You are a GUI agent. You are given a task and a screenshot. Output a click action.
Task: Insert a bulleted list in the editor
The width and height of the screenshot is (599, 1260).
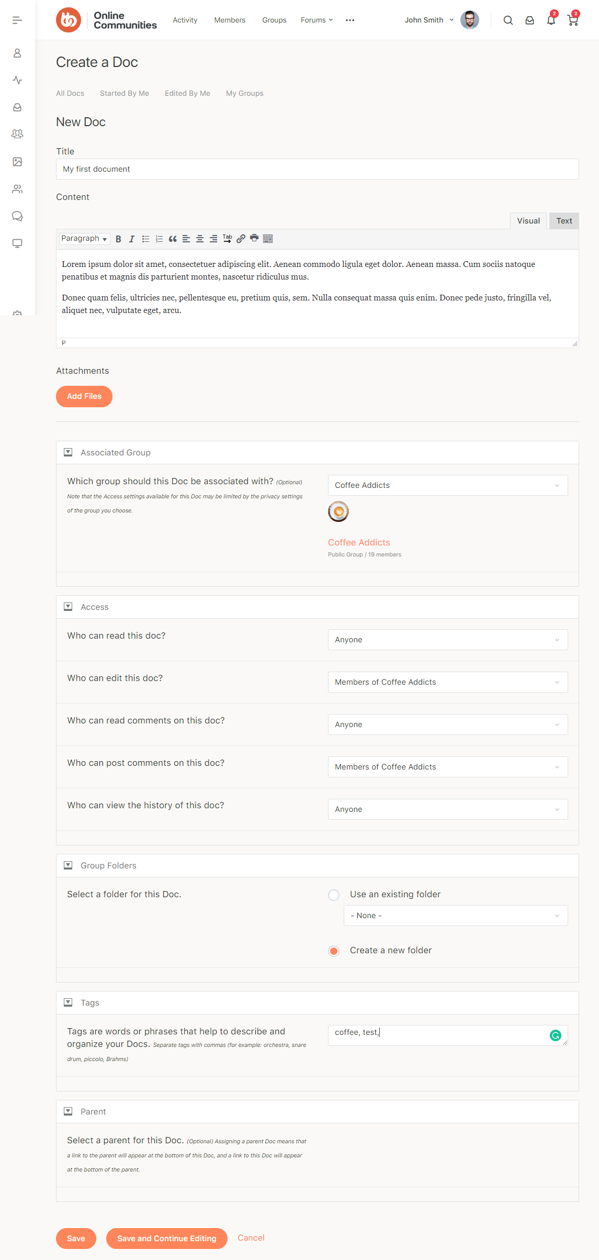145,239
